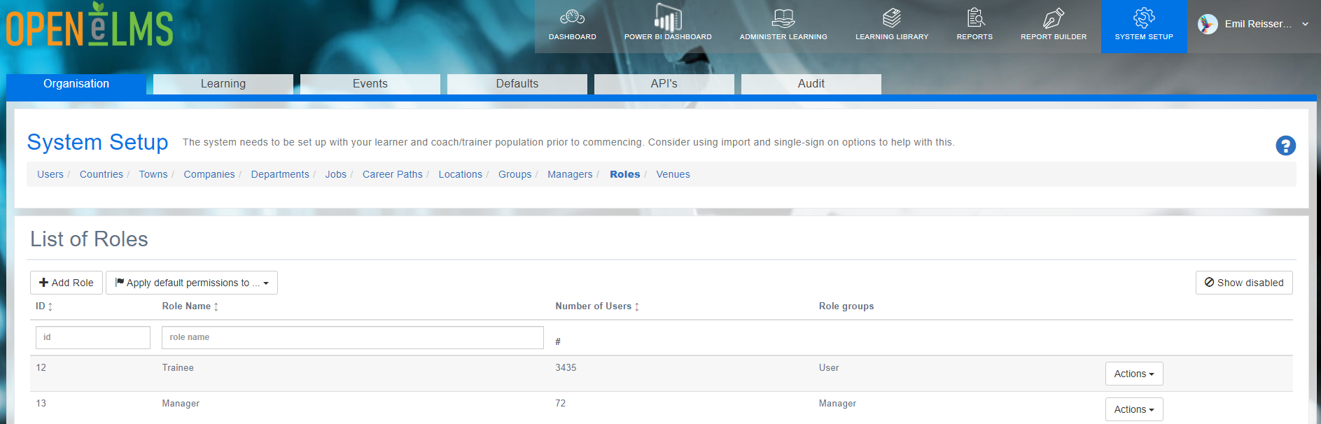Click the System Setup gear icon

(1144, 17)
